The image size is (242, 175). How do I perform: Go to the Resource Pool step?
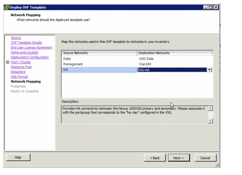pos(21,67)
